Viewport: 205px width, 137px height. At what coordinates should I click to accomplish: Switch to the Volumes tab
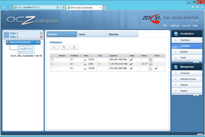(62, 34)
